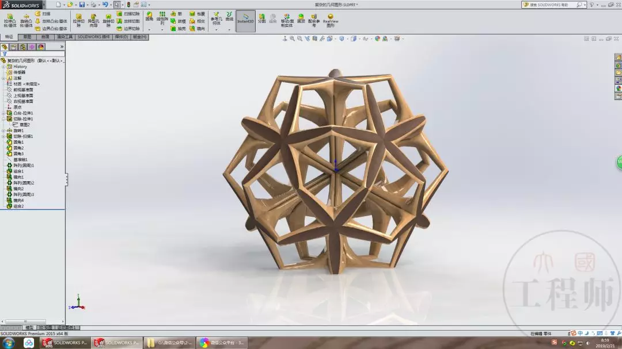Toggle the Select cursor tool in top bar
622x349 pixels.
click(x=117, y=5)
